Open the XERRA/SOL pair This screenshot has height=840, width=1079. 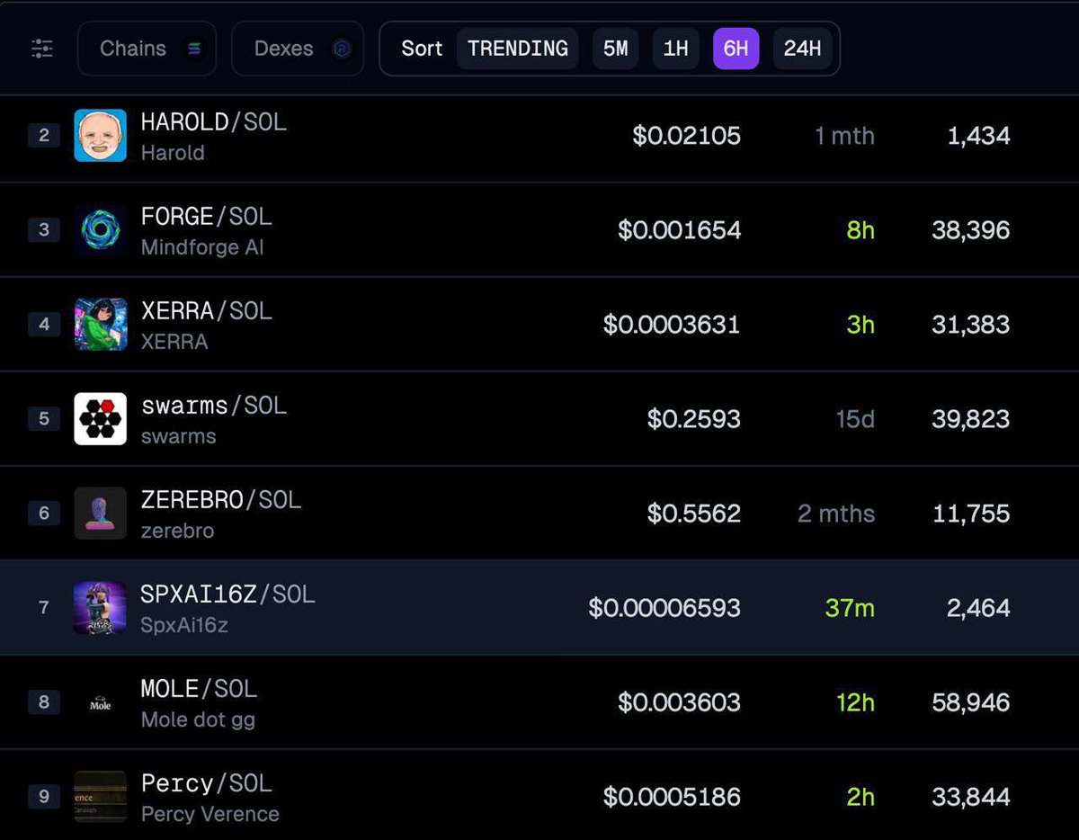click(206, 311)
